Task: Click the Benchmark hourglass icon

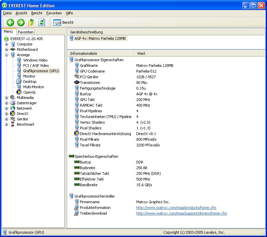Action: coord(13,124)
